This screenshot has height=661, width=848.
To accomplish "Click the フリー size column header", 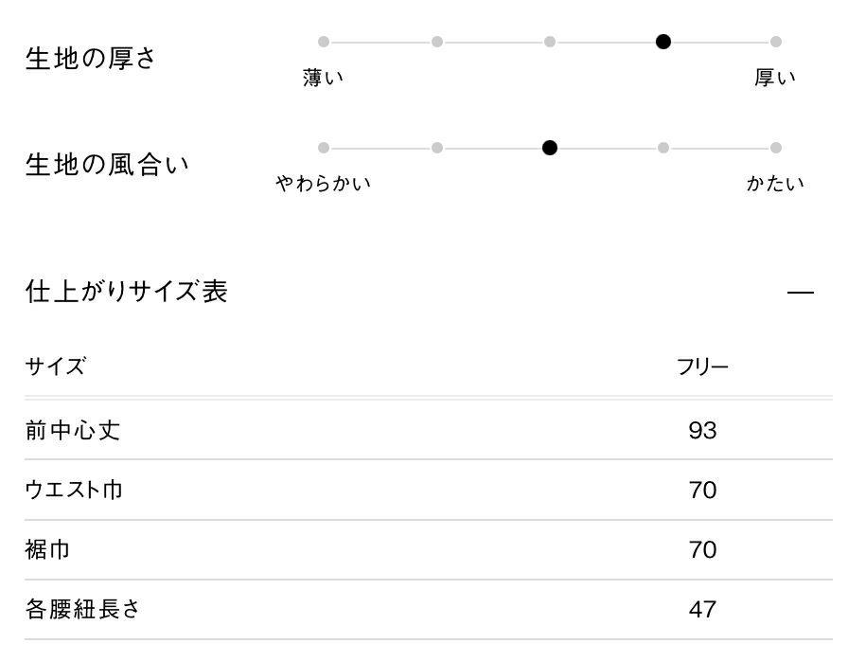I will pos(702,367).
